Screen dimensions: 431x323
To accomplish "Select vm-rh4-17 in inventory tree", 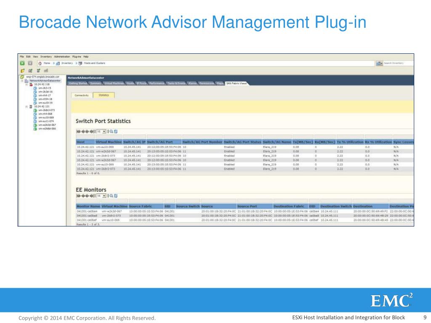I will click(x=45, y=95).
